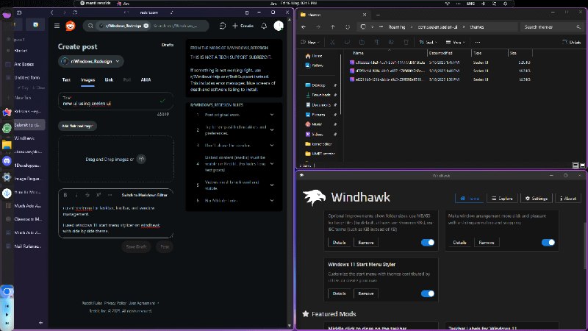Open Windhawk Explore tab
The image size is (588, 331).
pyautogui.click(x=502, y=198)
